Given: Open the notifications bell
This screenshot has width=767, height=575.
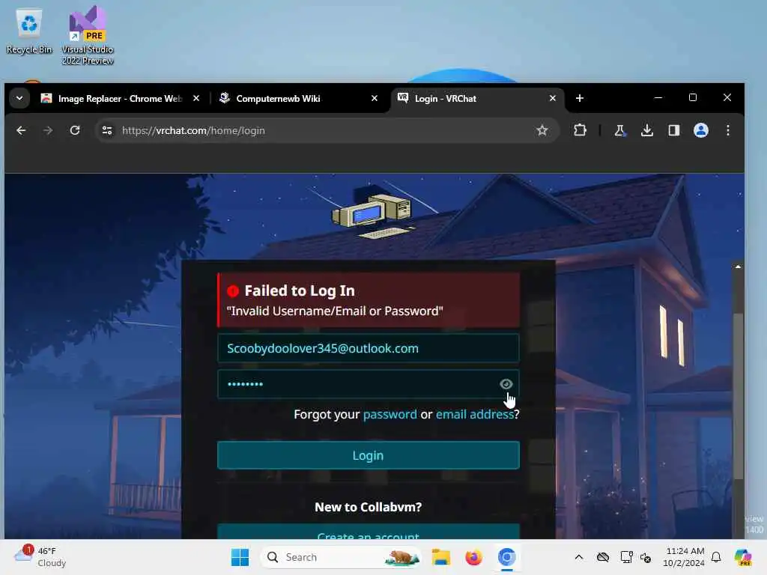Looking at the screenshot, I should [x=716, y=557].
